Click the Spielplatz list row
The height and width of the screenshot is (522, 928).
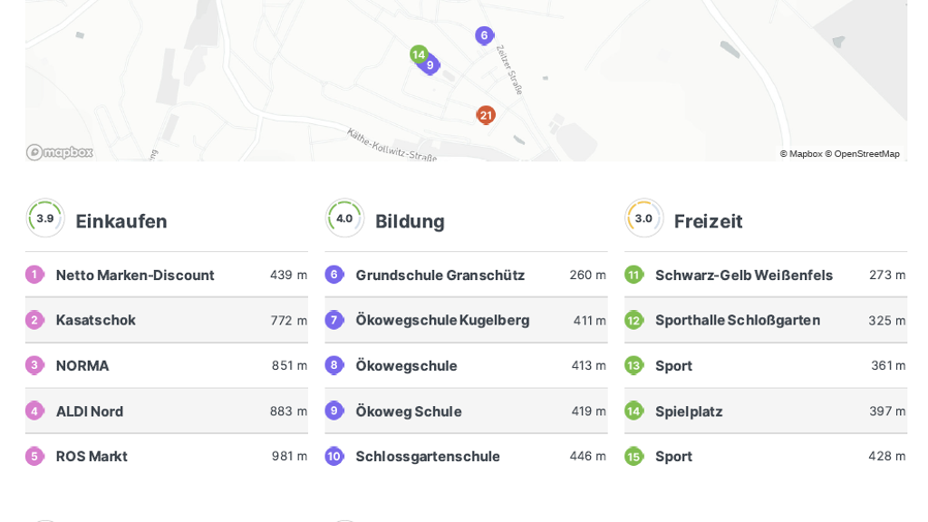[x=689, y=411]
